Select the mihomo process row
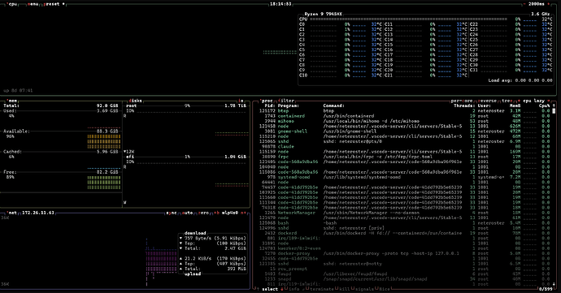Viewport: 561px width, 293px height. [x=404, y=121]
